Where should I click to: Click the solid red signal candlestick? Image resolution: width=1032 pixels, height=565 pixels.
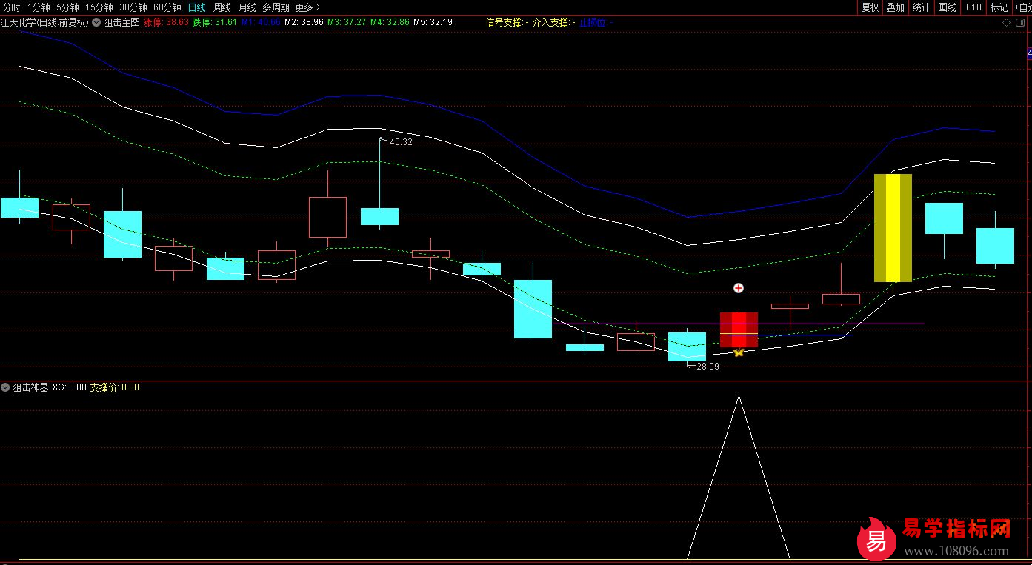tap(739, 330)
